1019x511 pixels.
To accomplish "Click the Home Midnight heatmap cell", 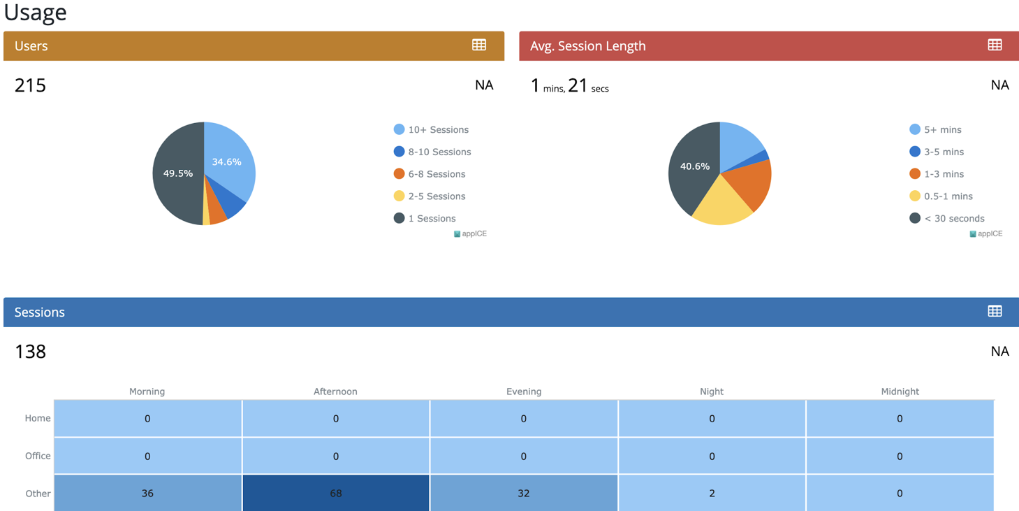I will tap(900, 418).
